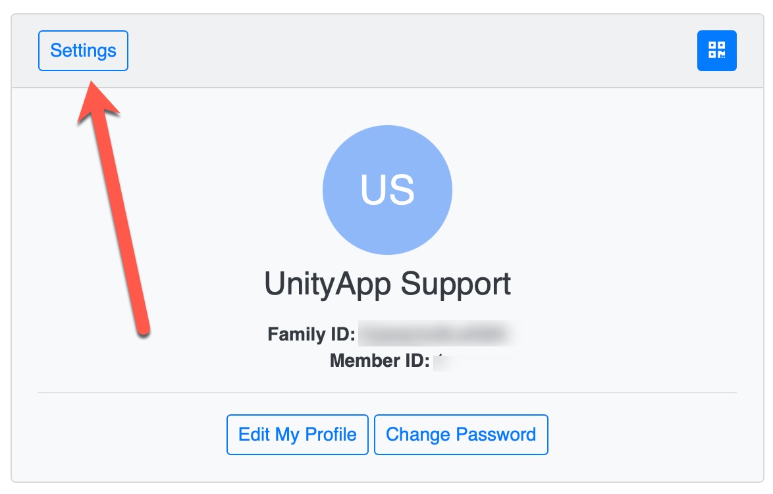This screenshot has width=773, height=494.
Task: Click the US initials avatar circle
Action: click(387, 190)
